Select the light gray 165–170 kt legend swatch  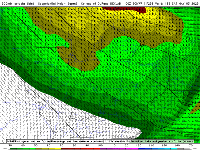187,149
